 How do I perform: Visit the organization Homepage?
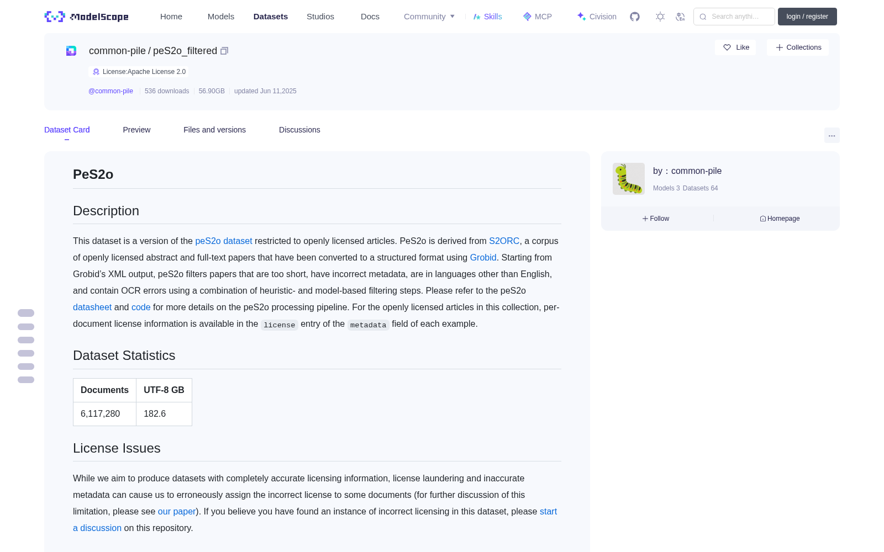780,219
